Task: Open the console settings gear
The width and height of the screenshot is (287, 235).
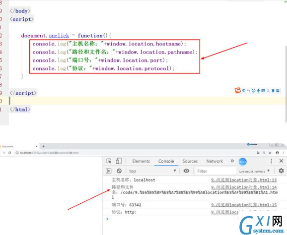Action: (281, 171)
